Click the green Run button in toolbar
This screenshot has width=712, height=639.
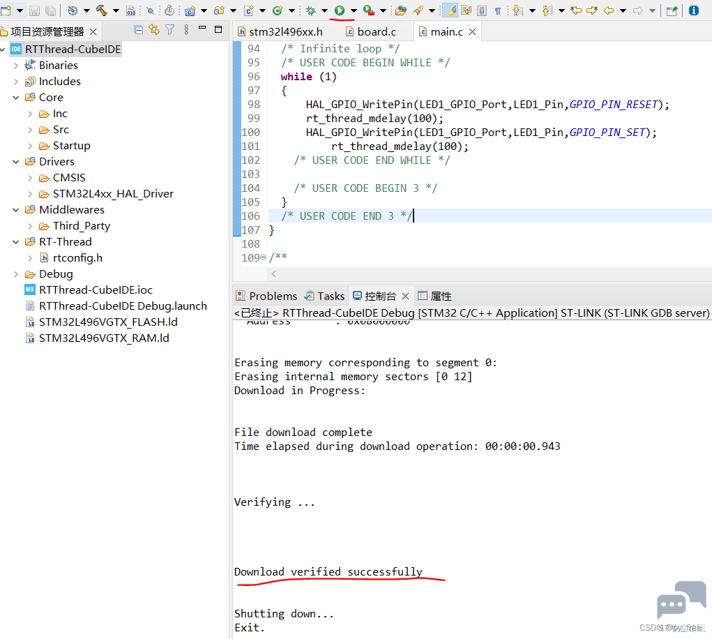point(339,10)
